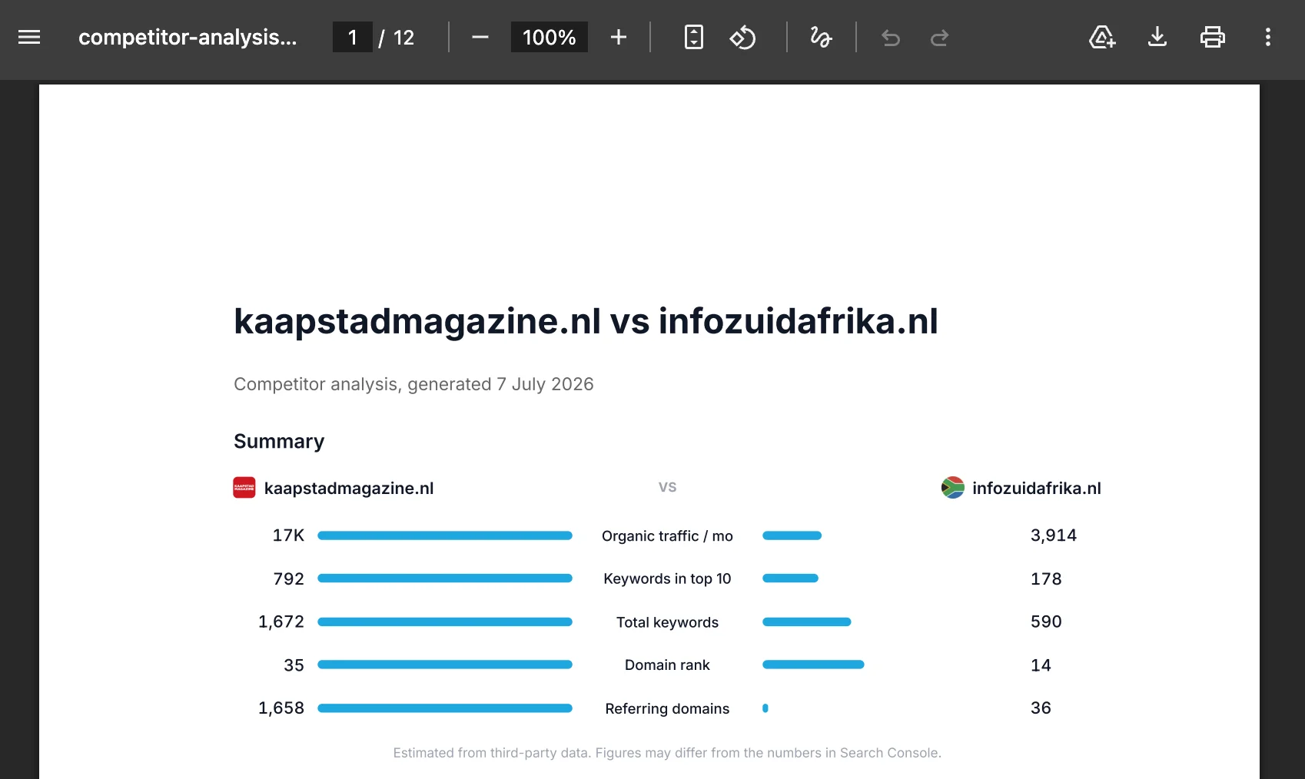The image size is (1305, 779).
Task: Edit the 100% zoom level field
Action: point(550,37)
